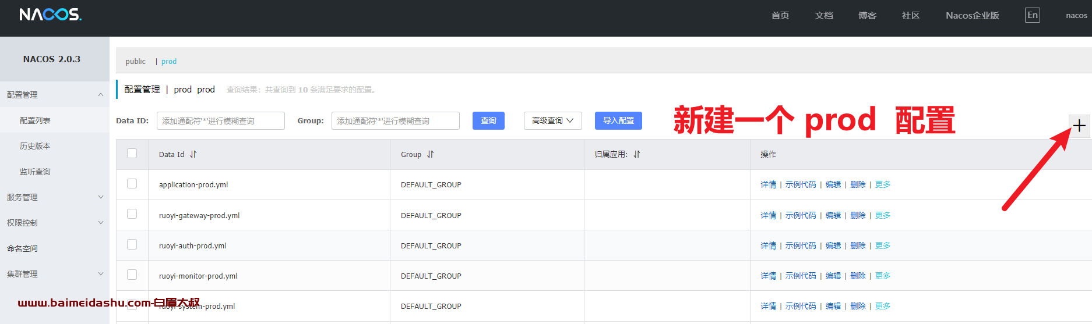Switch to prod namespace tab
Viewport: 1092px width, 324px height.
click(169, 61)
